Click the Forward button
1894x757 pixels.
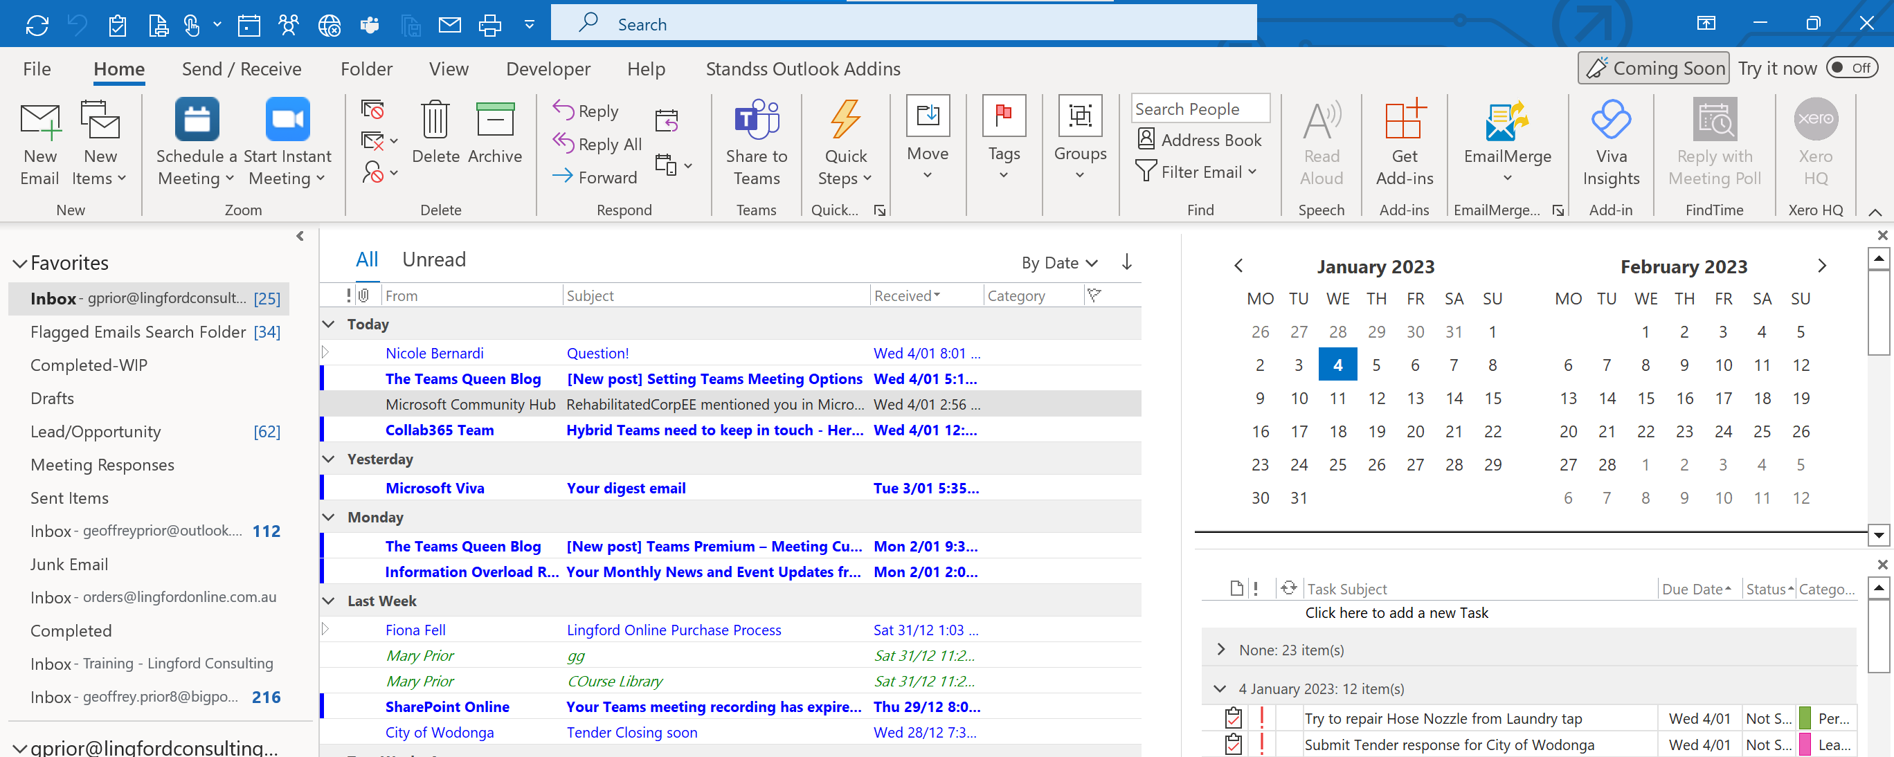click(x=595, y=177)
